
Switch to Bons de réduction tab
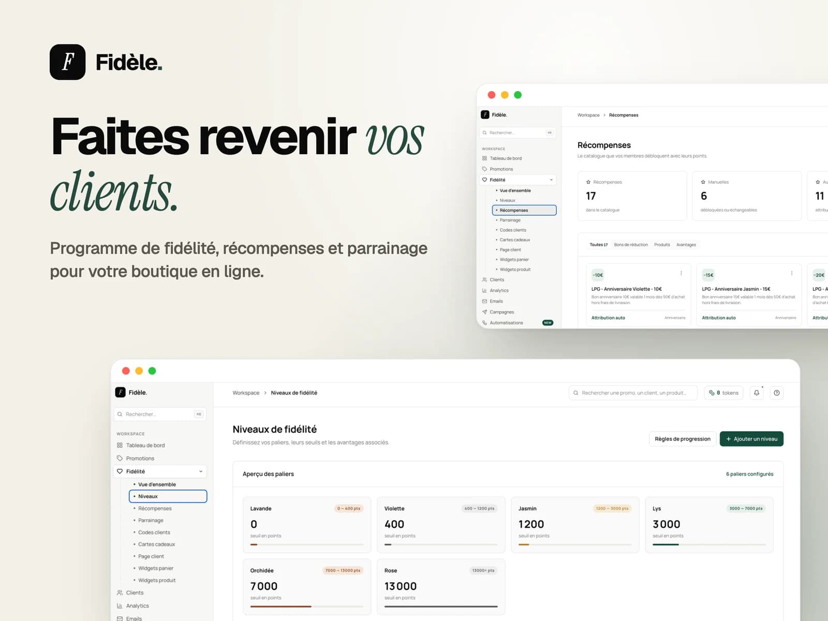coord(631,245)
